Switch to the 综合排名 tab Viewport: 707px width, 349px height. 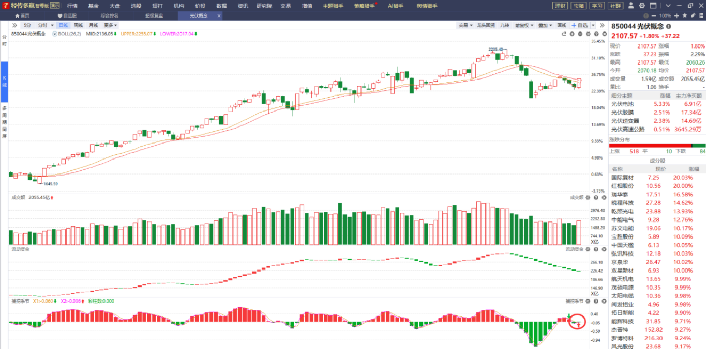point(109,16)
